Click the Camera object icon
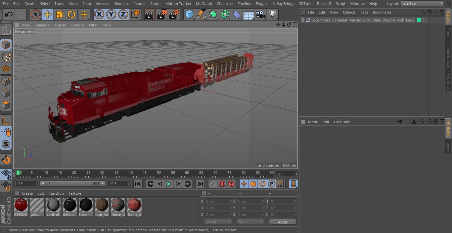 click(261, 14)
